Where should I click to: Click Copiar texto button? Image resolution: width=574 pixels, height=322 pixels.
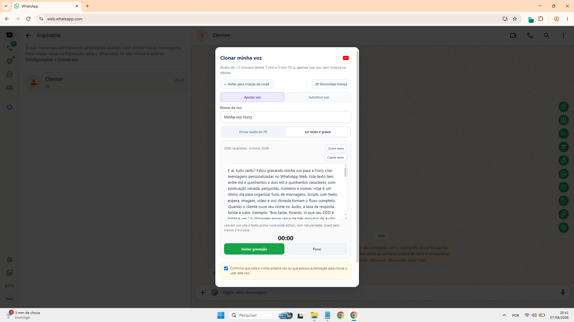(336, 157)
